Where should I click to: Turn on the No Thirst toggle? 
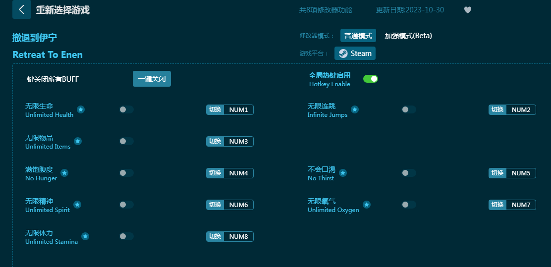(x=408, y=173)
